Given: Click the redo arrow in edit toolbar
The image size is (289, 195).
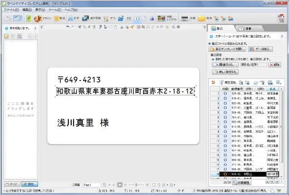Looking at the screenshot, I should point(72,27).
